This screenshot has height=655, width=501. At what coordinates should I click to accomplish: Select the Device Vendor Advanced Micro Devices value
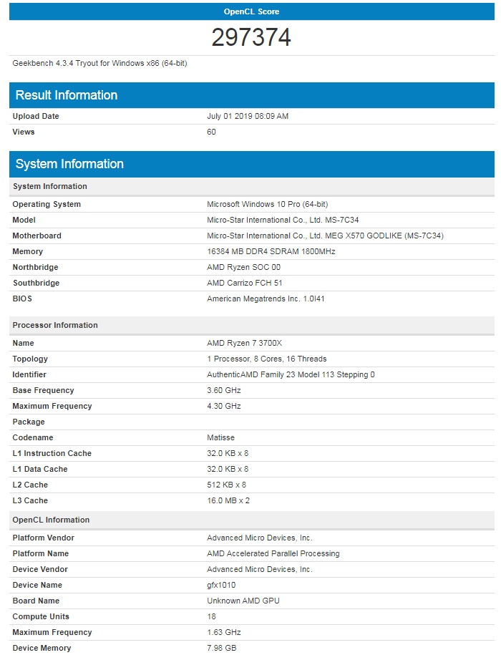click(260, 569)
